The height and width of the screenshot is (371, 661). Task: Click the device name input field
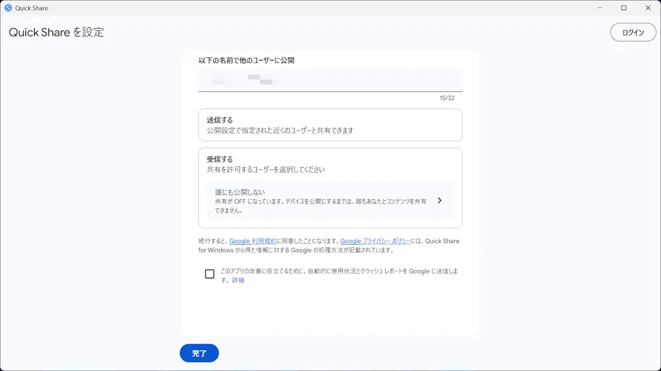pyautogui.click(x=330, y=80)
